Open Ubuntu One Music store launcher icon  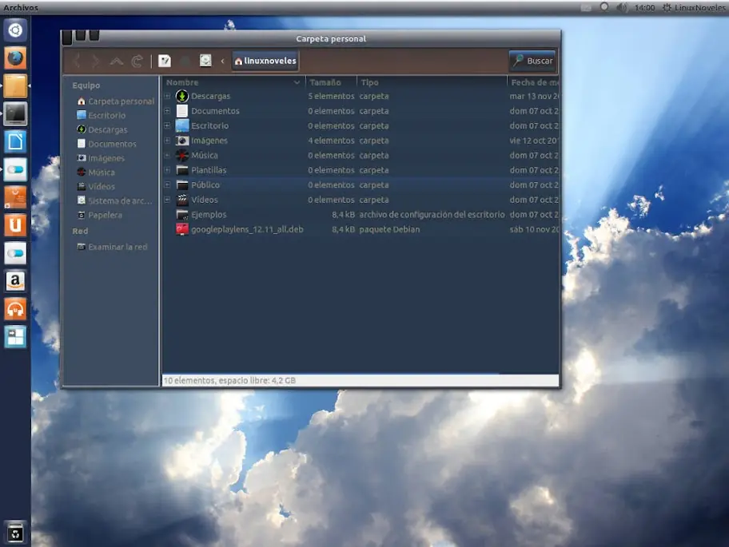(15, 309)
